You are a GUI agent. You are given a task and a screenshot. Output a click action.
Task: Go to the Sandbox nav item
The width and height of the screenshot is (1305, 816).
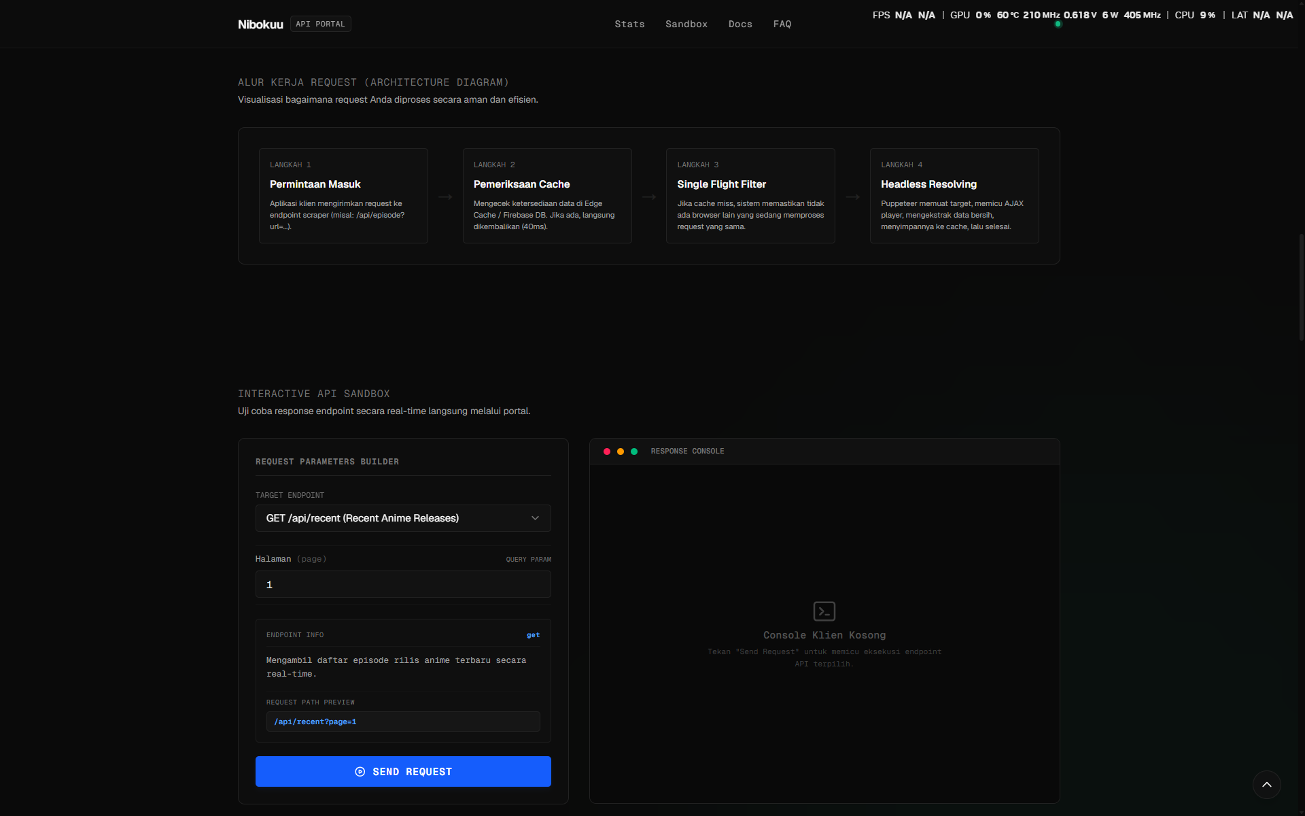(686, 24)
